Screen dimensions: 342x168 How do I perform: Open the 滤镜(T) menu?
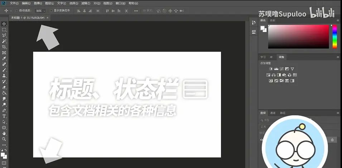pyautogui.click(x=86, y=3)
